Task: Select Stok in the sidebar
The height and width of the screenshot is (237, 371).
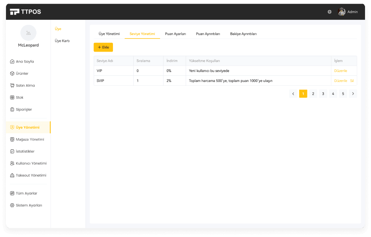Action: click(19, 98)
